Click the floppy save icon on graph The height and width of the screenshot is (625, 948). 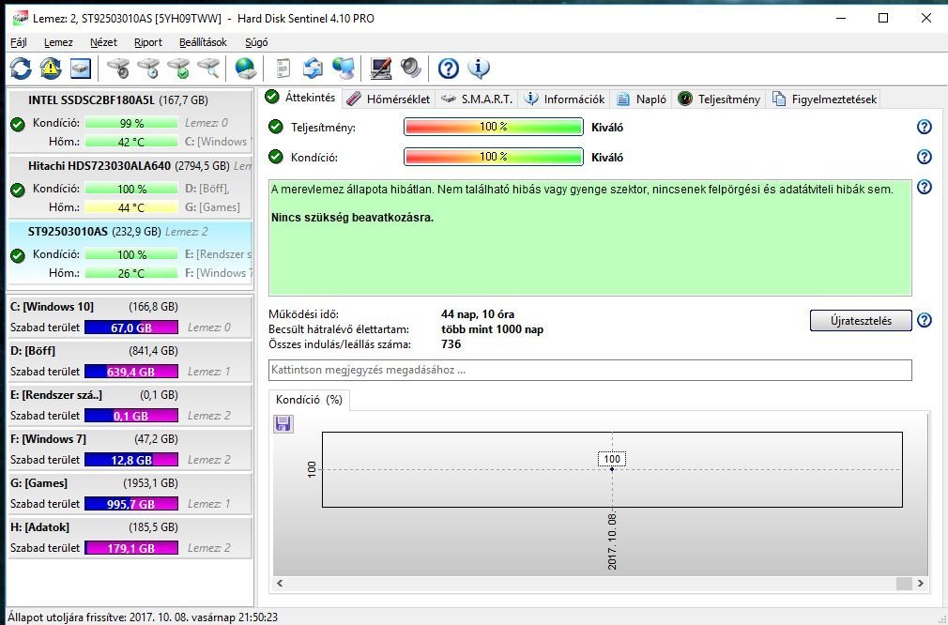(x=283, y=424)
